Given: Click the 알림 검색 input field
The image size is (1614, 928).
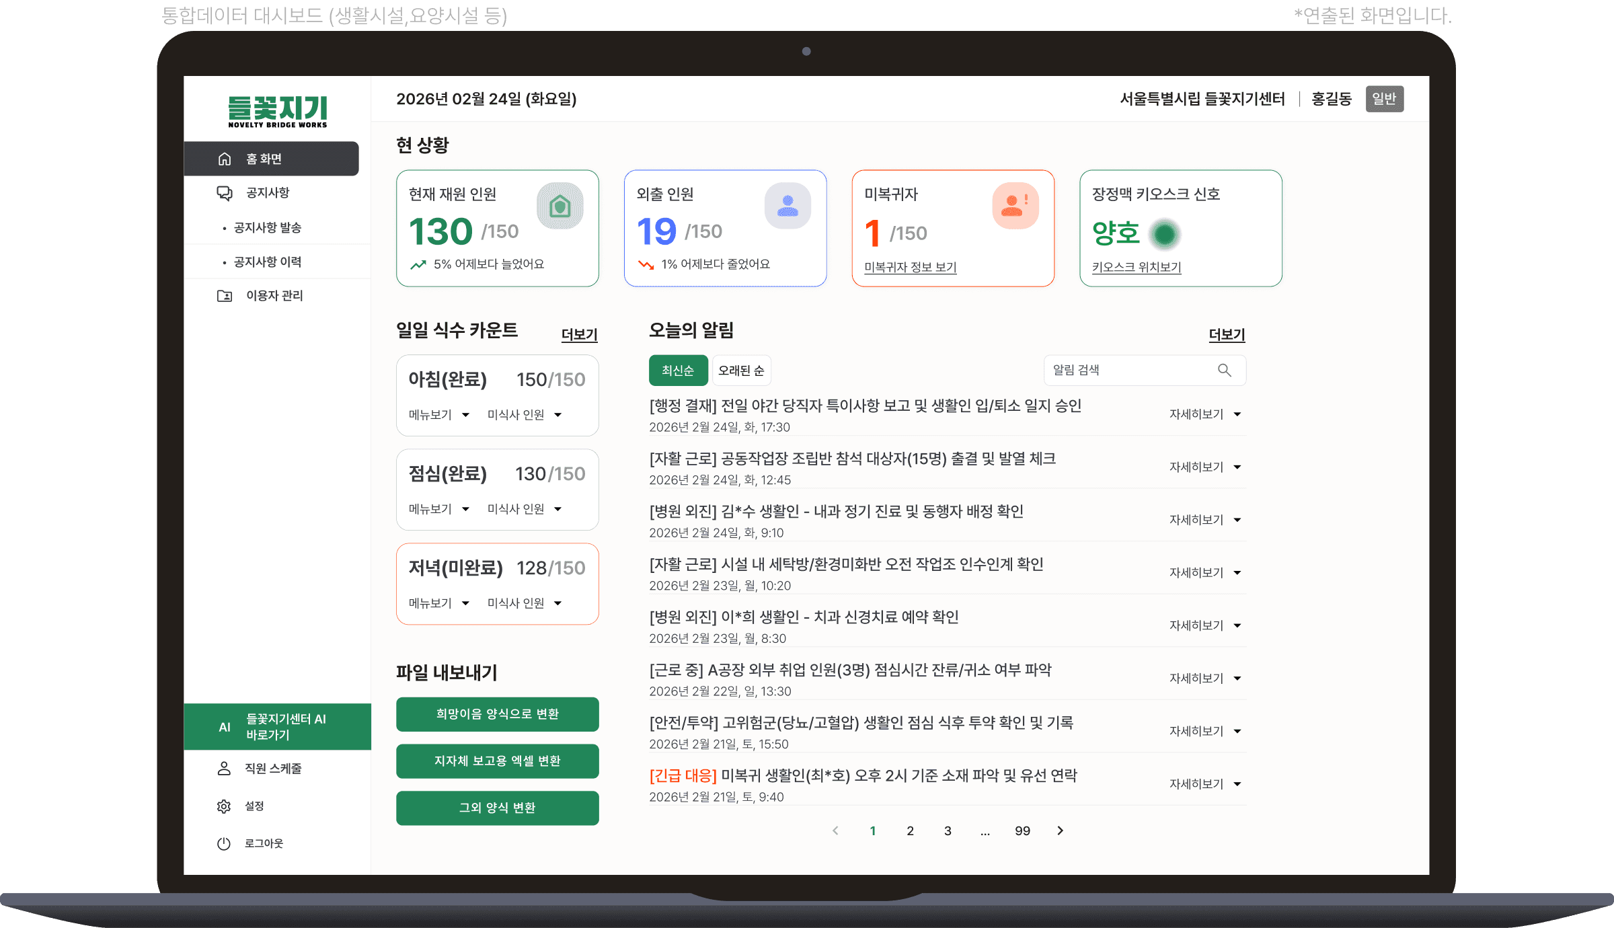Looking at the screenshot, I should [1130, 371].
